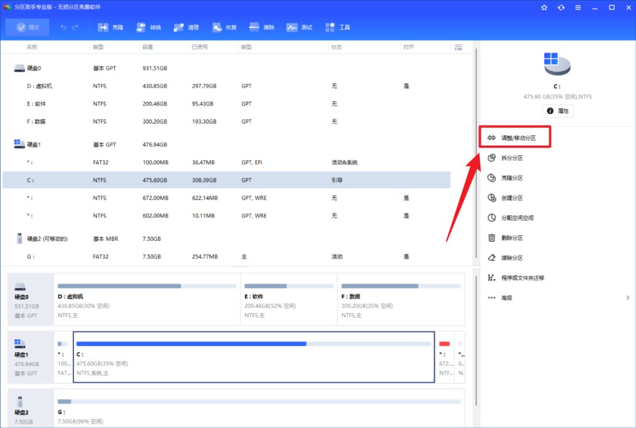Click the 已使用 column header

point(200,47)
